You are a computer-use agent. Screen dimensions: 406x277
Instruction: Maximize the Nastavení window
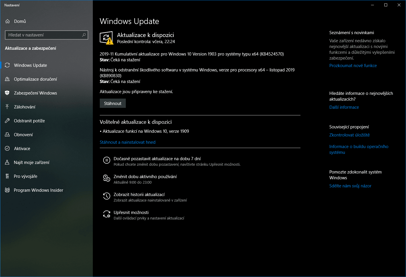click(x=386, y=5)
